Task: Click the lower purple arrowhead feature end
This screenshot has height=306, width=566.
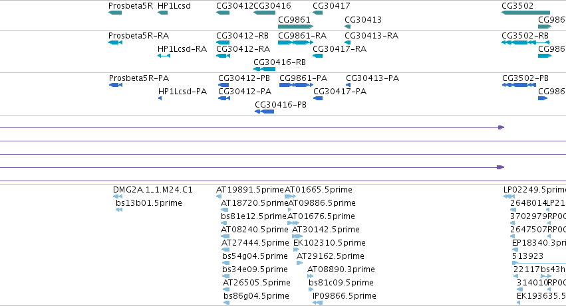Action: coord(501,167)
